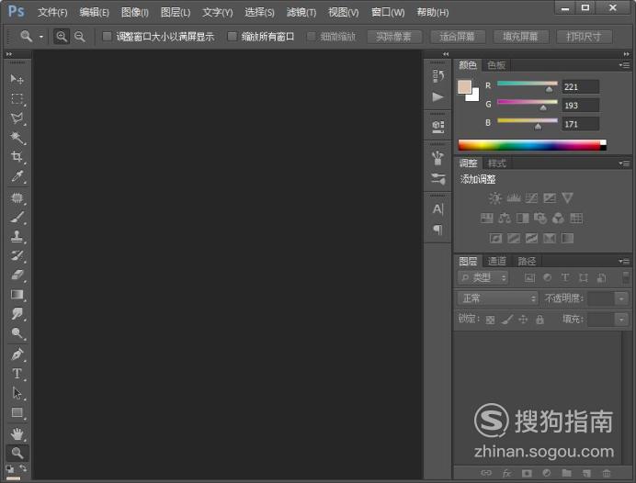Click the Fit Screen button
The height and width of the screenshot is (483, 636).
click(x=457, y=37)
